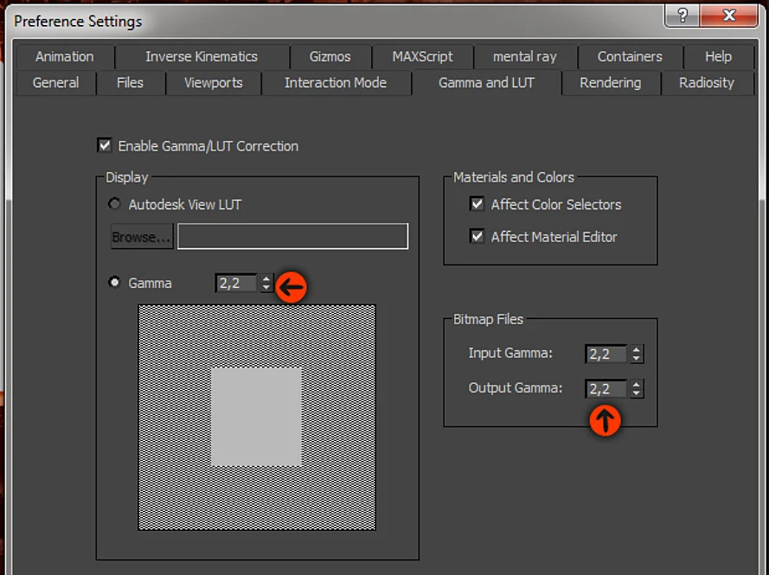Click the gamma calibration preview square
Screen dimensions: 769x575
tap(257, 417)
